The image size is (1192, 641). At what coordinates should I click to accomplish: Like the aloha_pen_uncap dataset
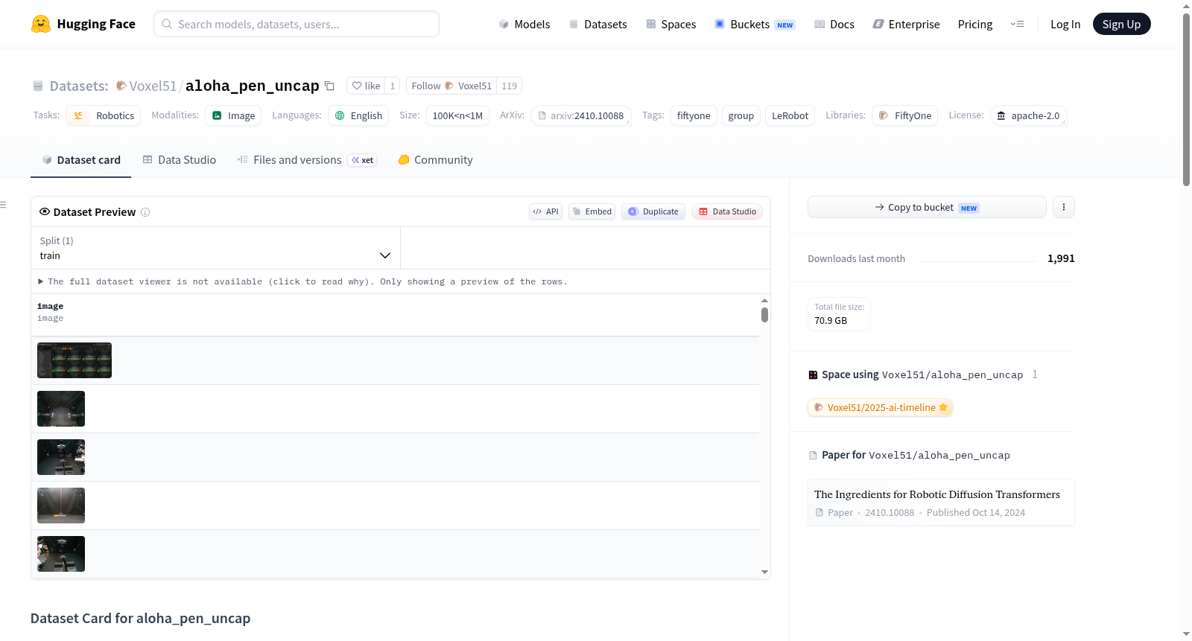(366, 86)
